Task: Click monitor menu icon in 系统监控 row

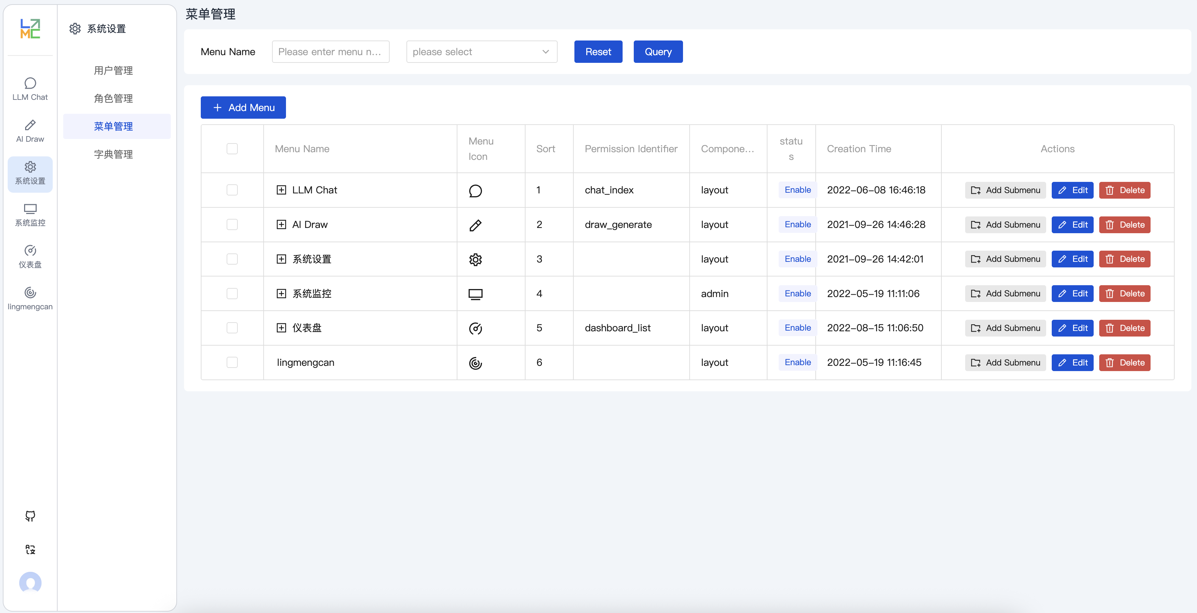Action: (475, 294)
